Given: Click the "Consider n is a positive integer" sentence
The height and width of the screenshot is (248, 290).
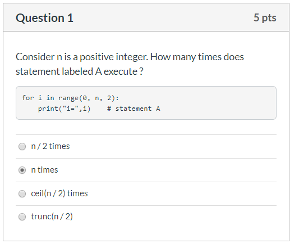Looking at the screenshot, I should pyautogui.click(x=82, y=57).
